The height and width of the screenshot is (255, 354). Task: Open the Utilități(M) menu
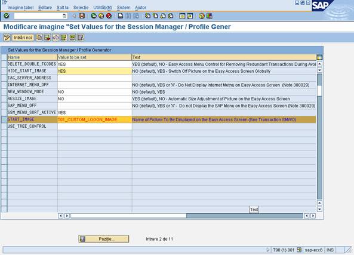pos(103,7)
